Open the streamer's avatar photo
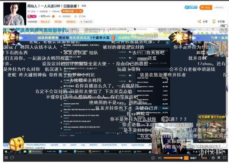The height and width of the screenshot is (163, 229). point(15,14)
